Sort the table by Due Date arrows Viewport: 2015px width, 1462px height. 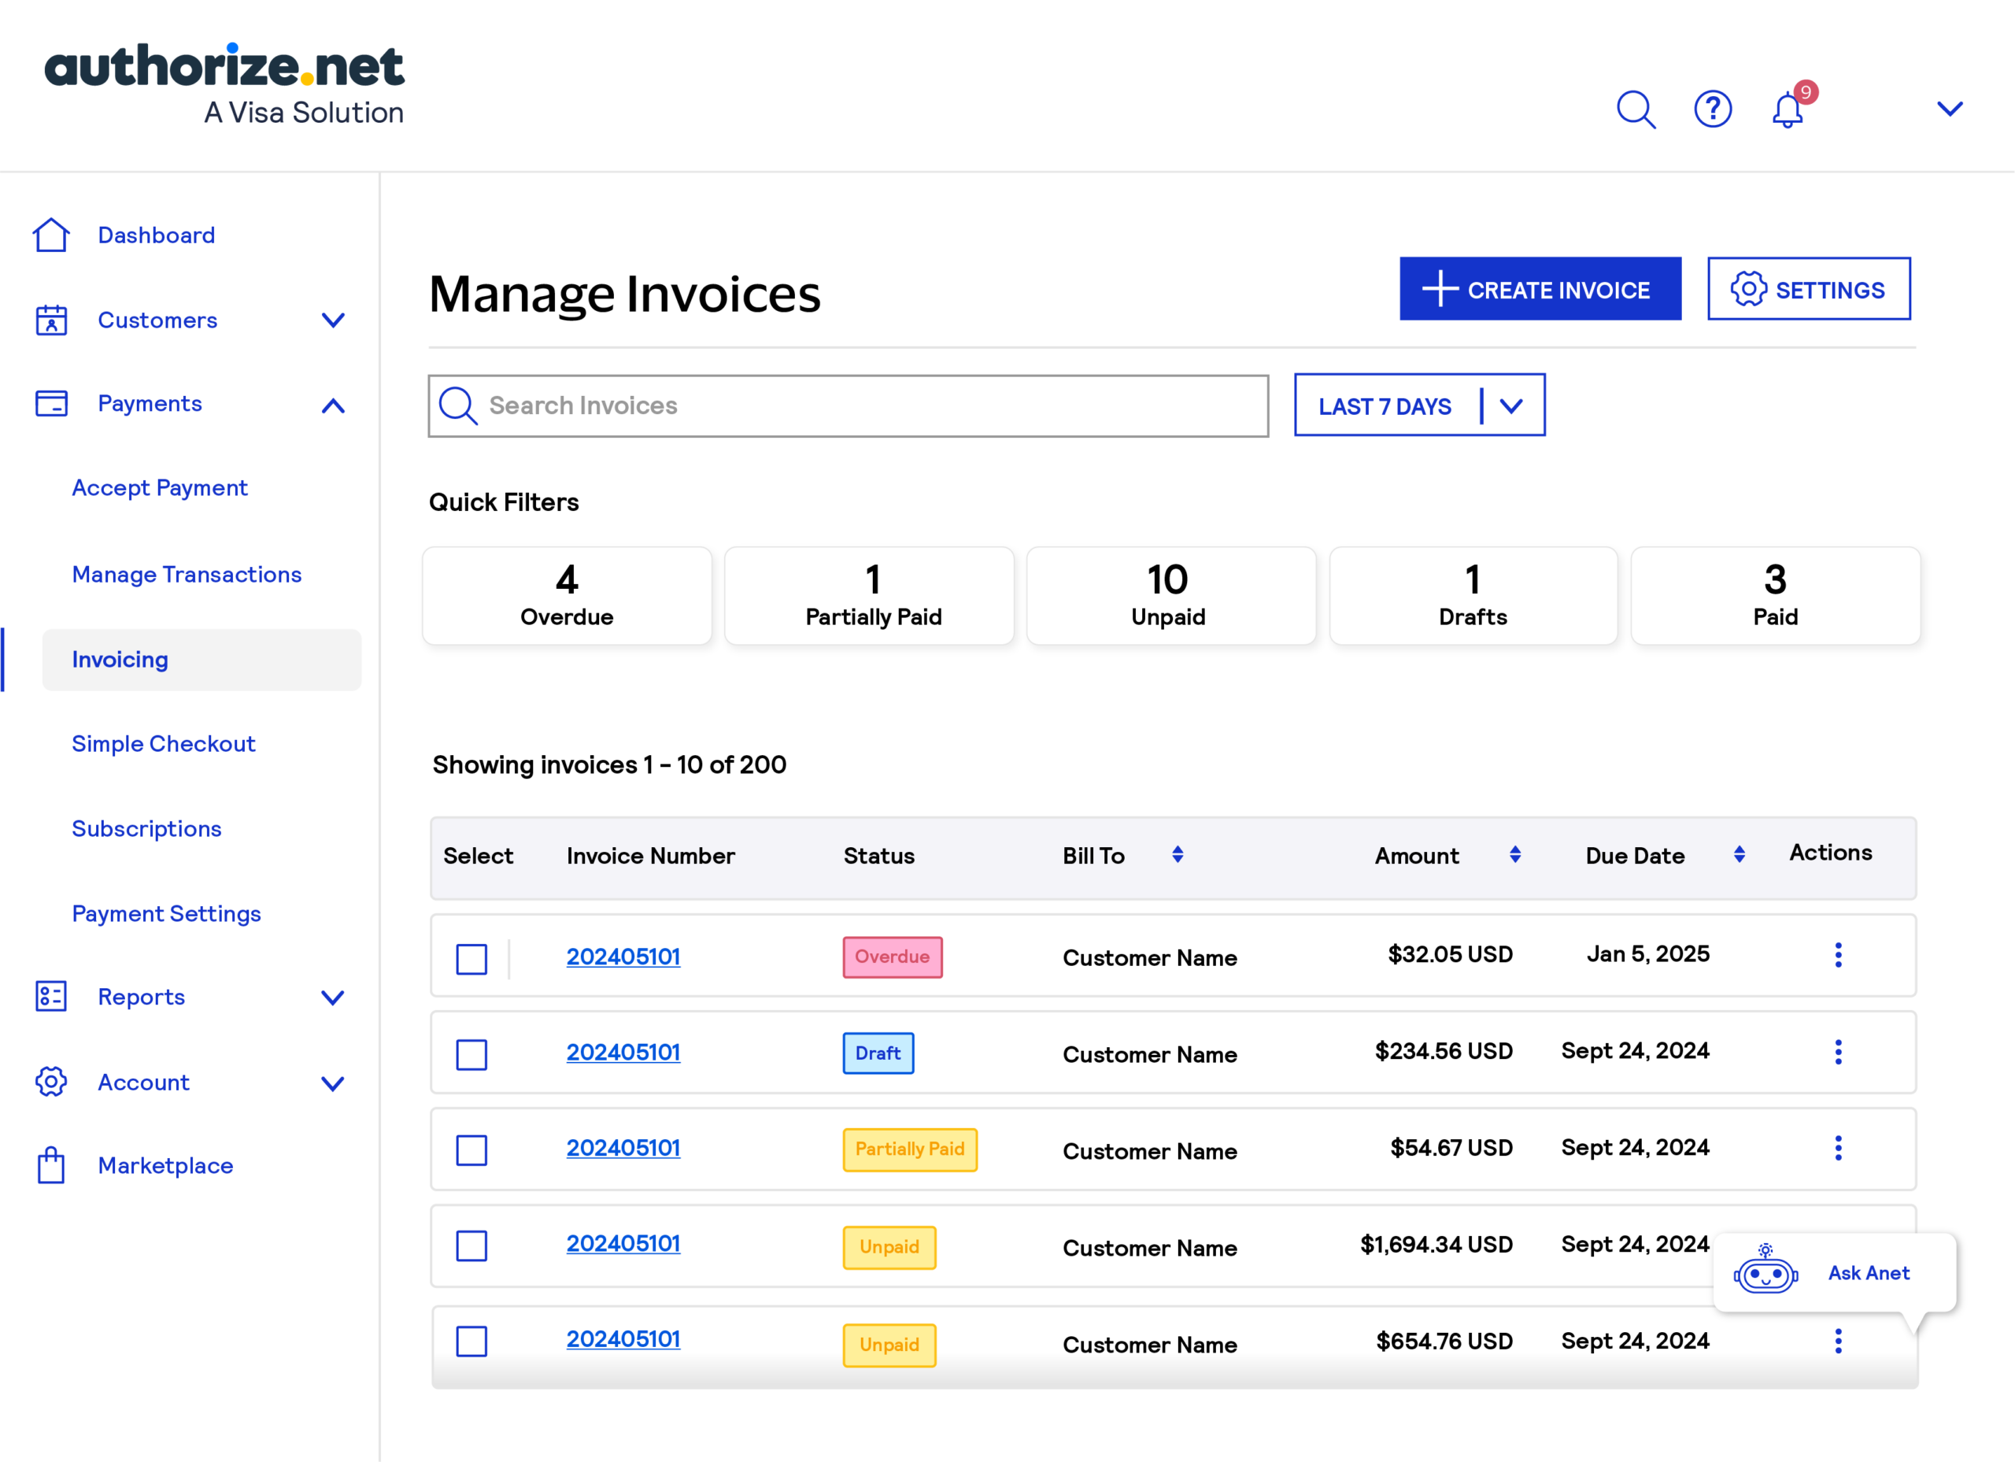(1739, 855)
